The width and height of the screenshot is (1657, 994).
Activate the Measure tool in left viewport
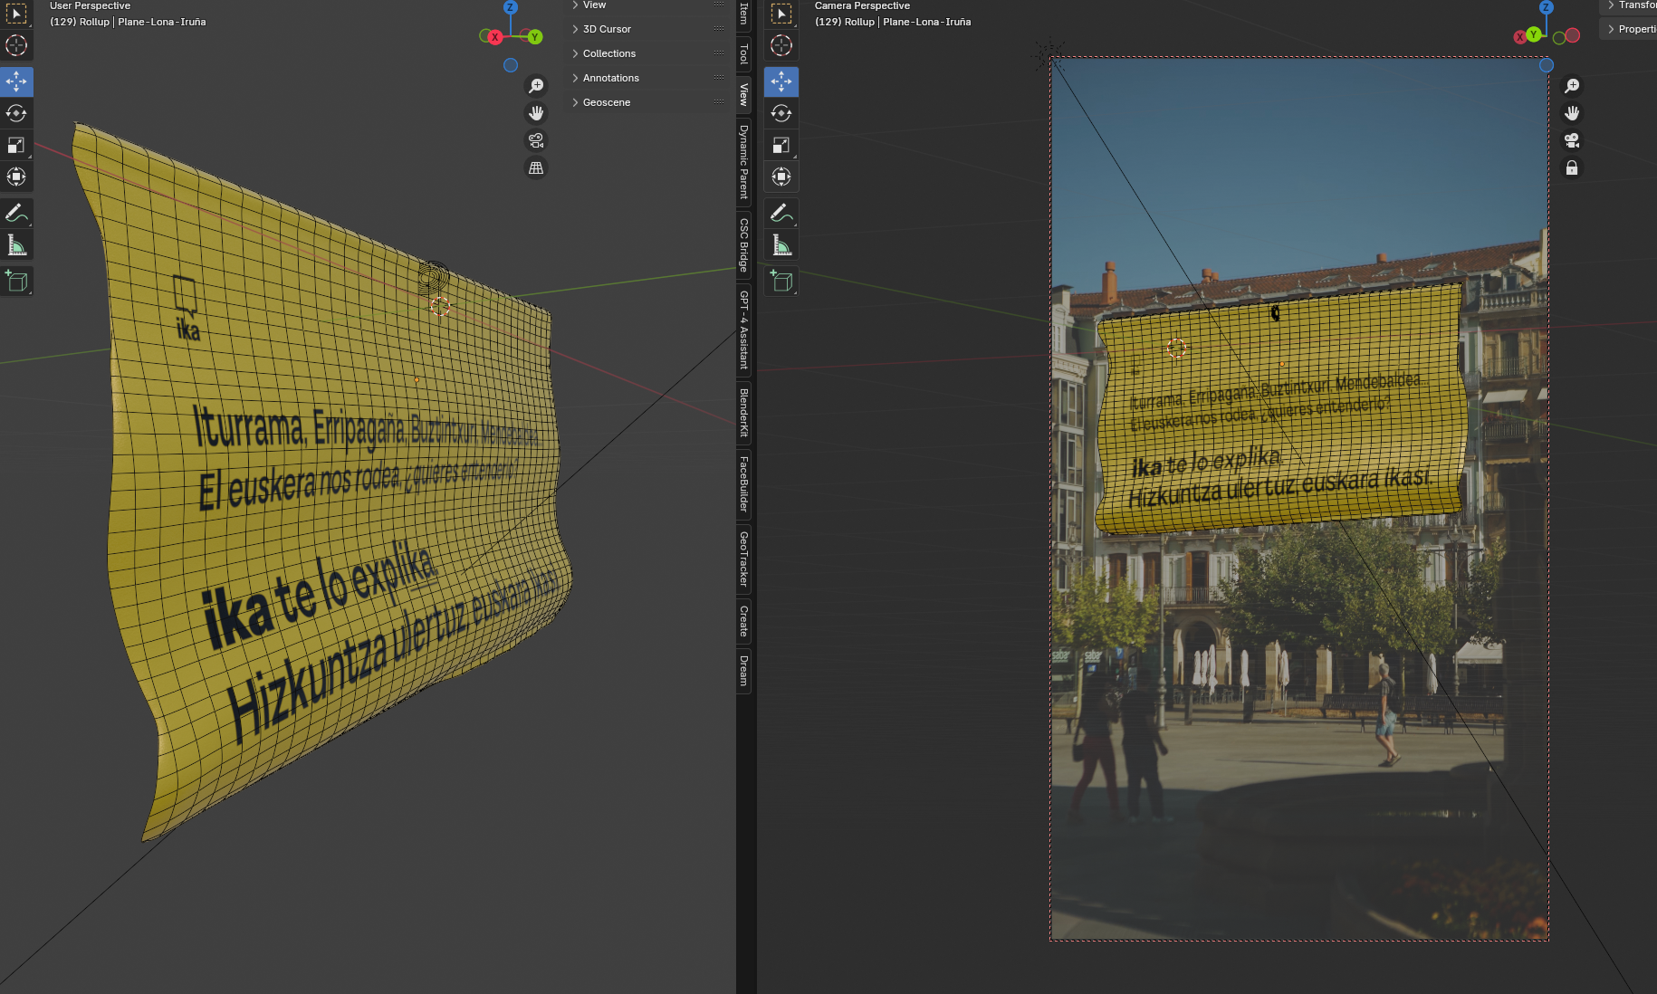pos(16,245)
